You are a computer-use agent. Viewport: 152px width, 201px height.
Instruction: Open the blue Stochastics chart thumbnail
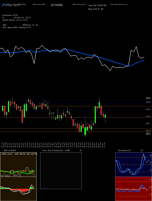[133, 164]
